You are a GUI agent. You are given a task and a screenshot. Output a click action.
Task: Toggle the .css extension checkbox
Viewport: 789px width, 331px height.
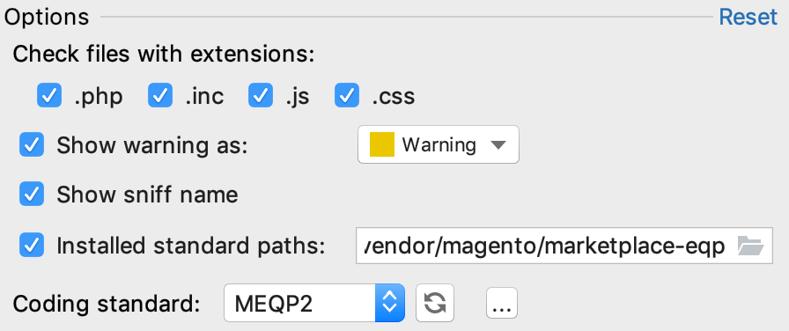click(347, 96)
